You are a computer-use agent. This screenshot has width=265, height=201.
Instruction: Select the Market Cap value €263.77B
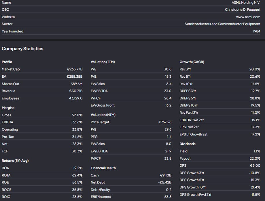pos(75,69)
